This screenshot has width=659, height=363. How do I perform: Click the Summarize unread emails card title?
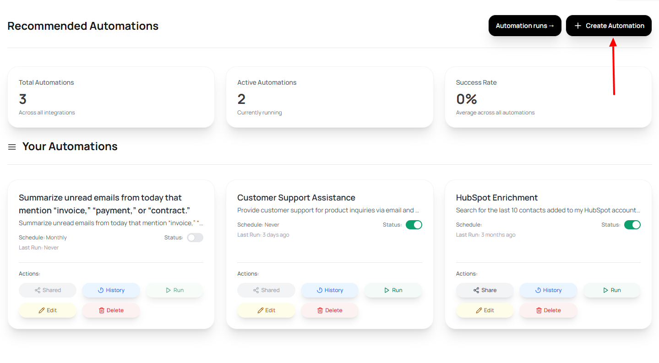[104, 204]
